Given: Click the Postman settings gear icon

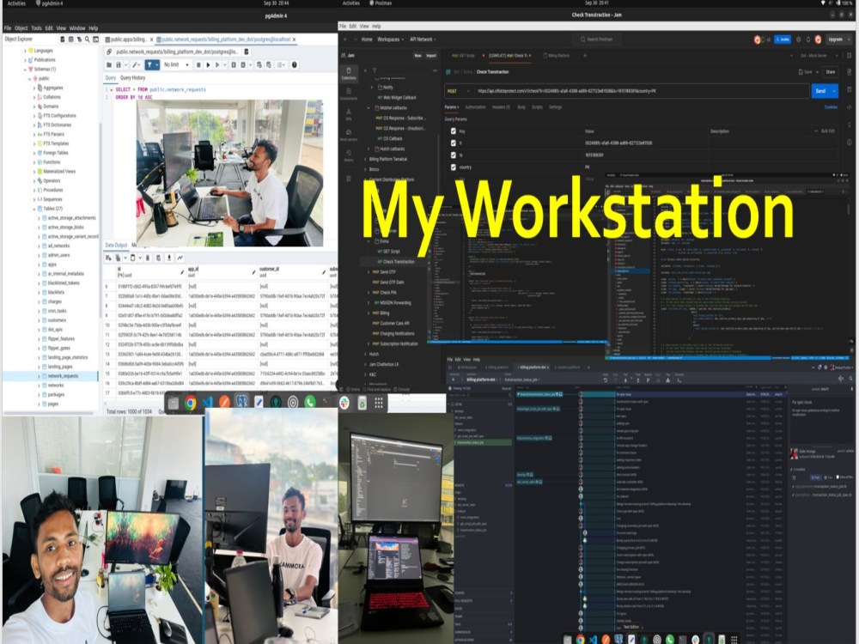Looking at the screenshot, I should point(798,39).
